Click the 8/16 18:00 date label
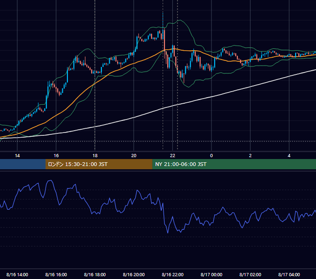Screen dimensions: 316x279 (95, 274)
